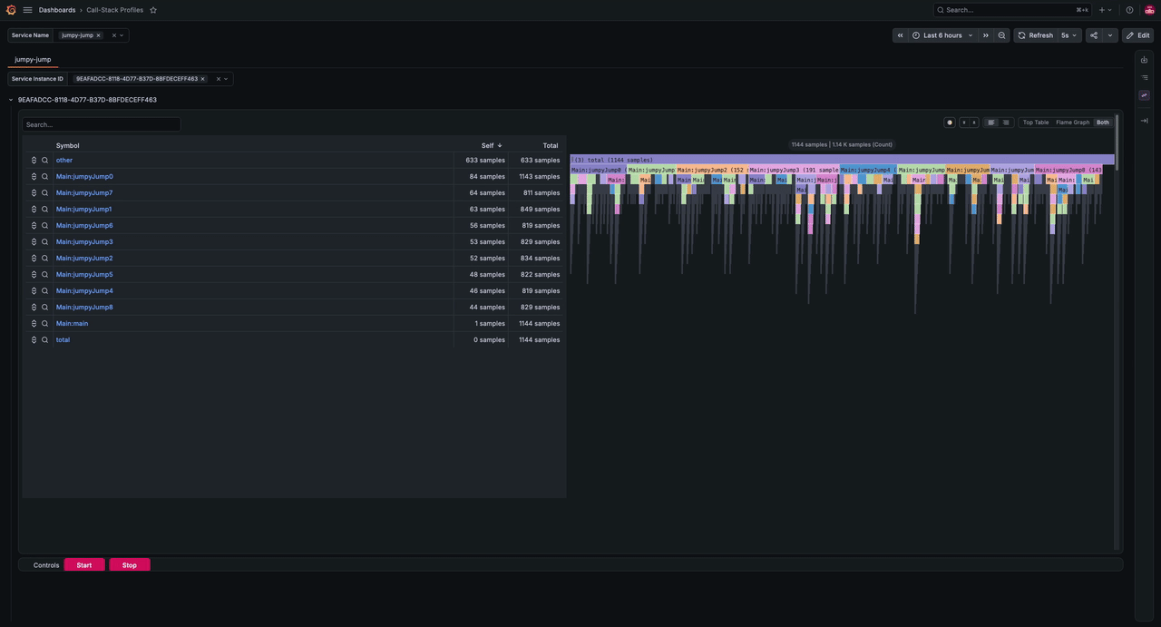Click Main:jumpyJump2 orange flame graph block
The width and height of the screenshot is (1161, 627).
click(711, 170)
